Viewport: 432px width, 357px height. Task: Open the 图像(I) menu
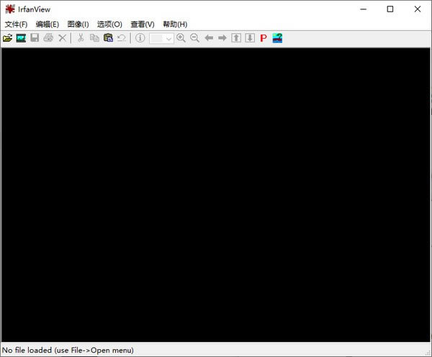pos(78,24)
